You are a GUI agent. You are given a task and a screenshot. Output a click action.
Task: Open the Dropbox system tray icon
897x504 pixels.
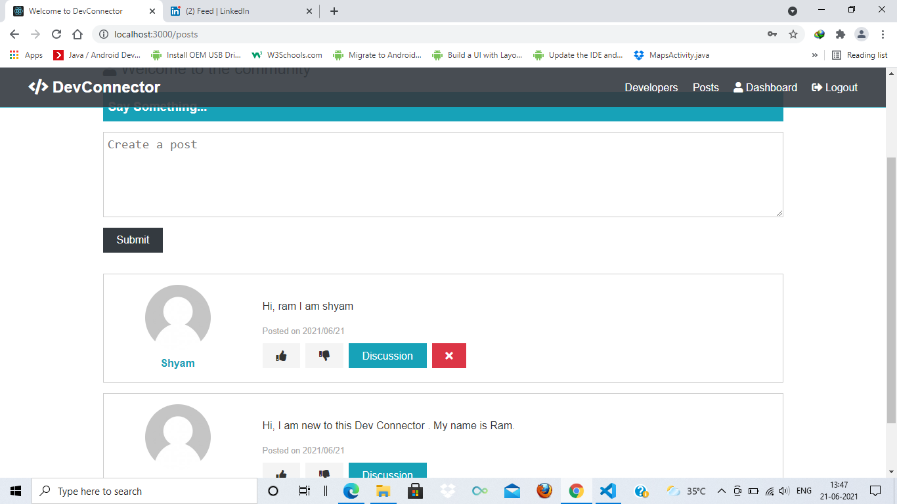pos(447,490)
